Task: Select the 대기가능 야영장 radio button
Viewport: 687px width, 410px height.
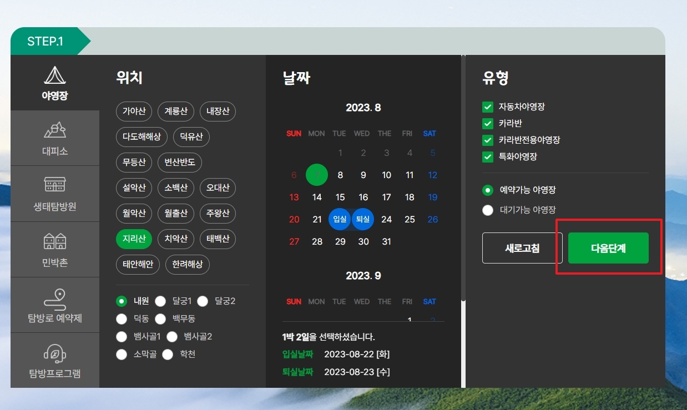Action: pos(488,210)
